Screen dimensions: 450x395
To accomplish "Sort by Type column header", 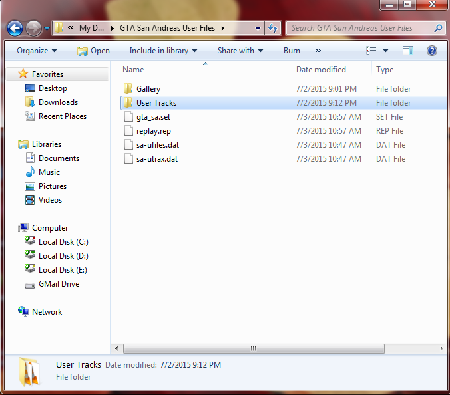I will click(385, 70).
